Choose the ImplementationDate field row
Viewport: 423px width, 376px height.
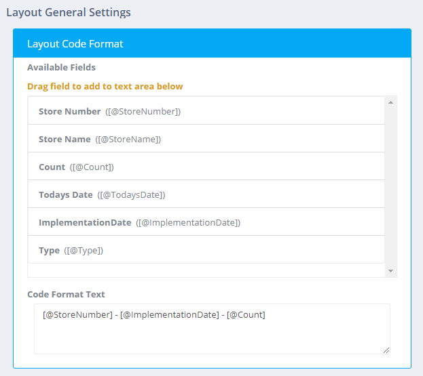point(206,222)
